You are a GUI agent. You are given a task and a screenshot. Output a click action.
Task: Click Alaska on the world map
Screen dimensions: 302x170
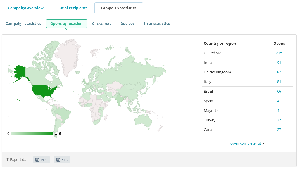(x=20, y=72)
